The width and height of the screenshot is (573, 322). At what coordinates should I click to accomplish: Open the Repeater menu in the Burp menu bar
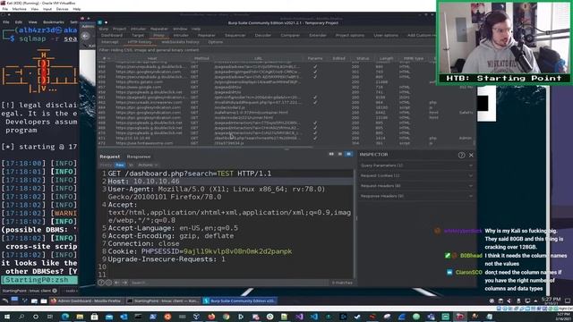click(x=159, y=29)
